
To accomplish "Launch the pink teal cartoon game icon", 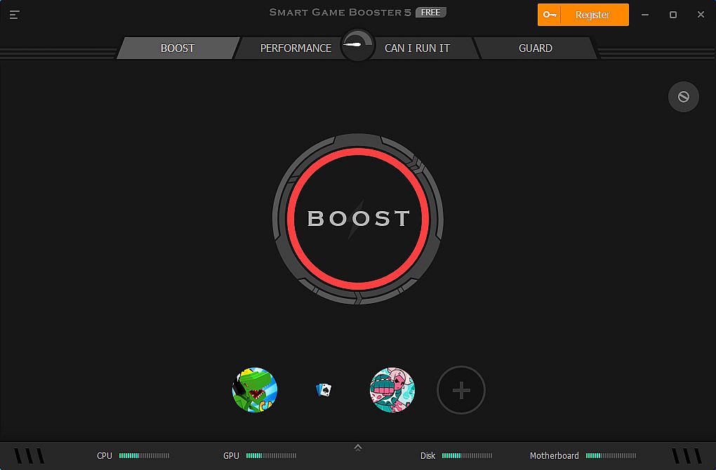I will coord(392,390).
